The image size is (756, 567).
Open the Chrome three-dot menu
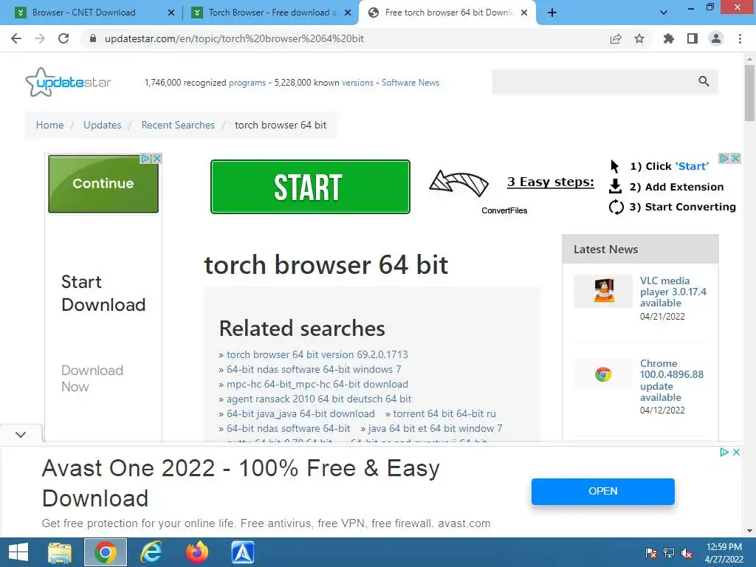pyautogui.click(x=740, y=38)
